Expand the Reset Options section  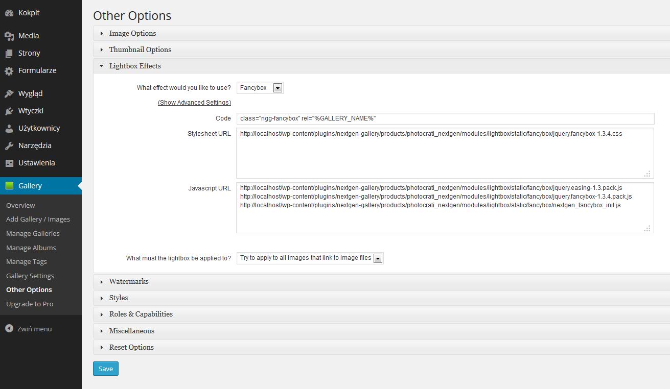tap(381, 347)
